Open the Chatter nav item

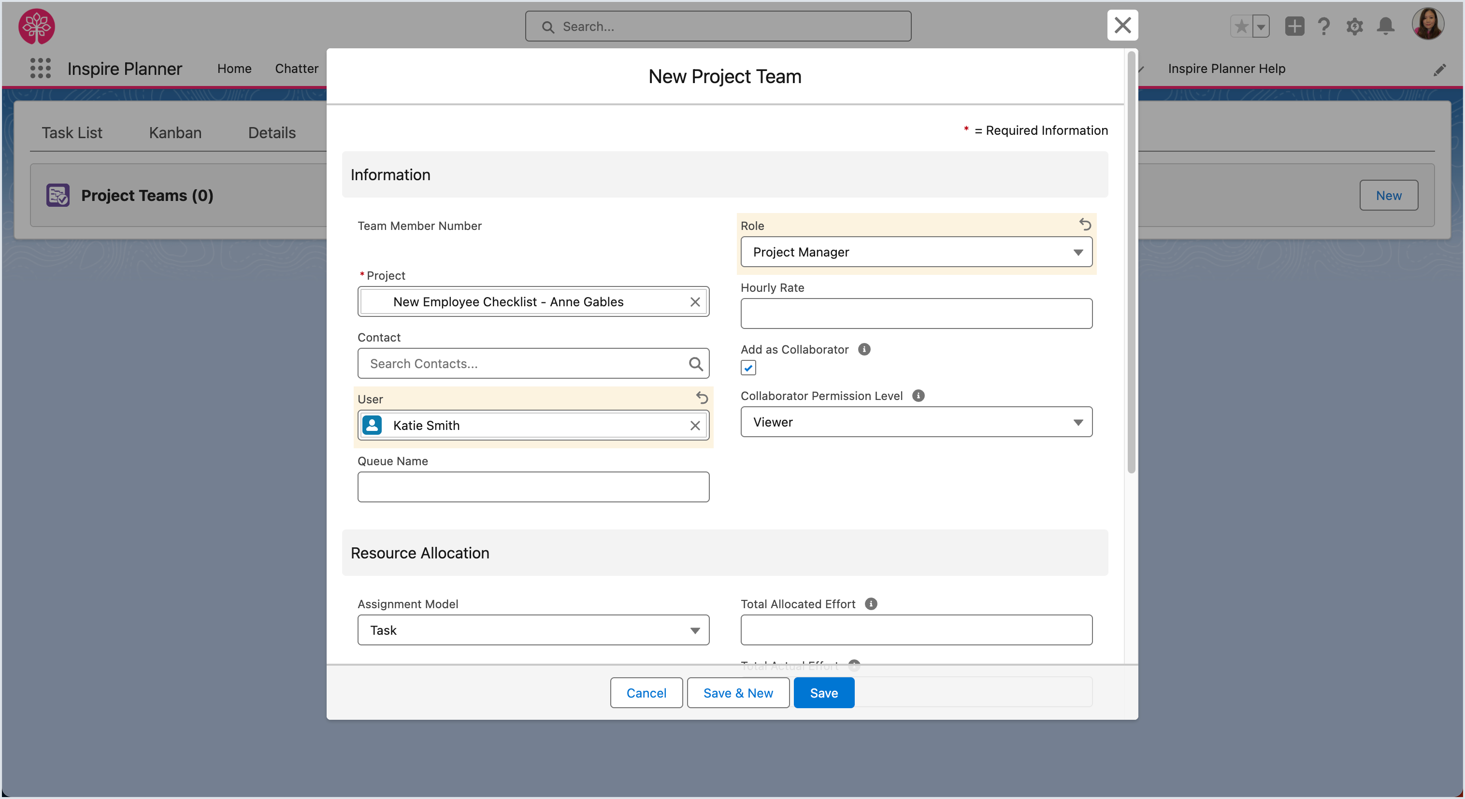(296, 69)
